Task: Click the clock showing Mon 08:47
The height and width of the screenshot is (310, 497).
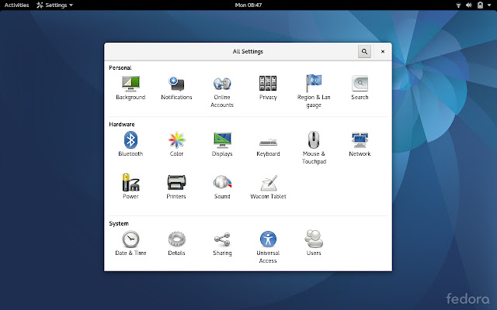Action: point(248,5)
